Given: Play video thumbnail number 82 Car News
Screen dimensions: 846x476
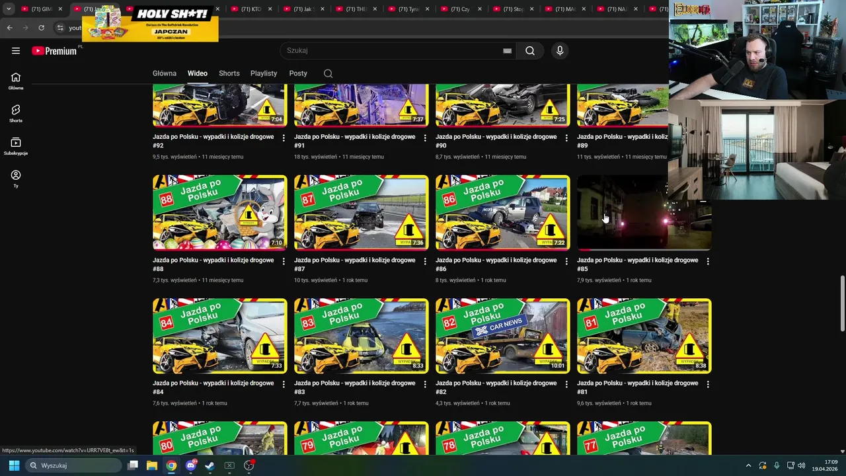Looking at the screenshot, I should [x=503, y=336].
